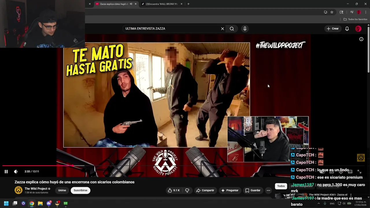Screen dimensions: 370x208
Task: Click the ENG language indicator in tray
Action: coord(332,203)
